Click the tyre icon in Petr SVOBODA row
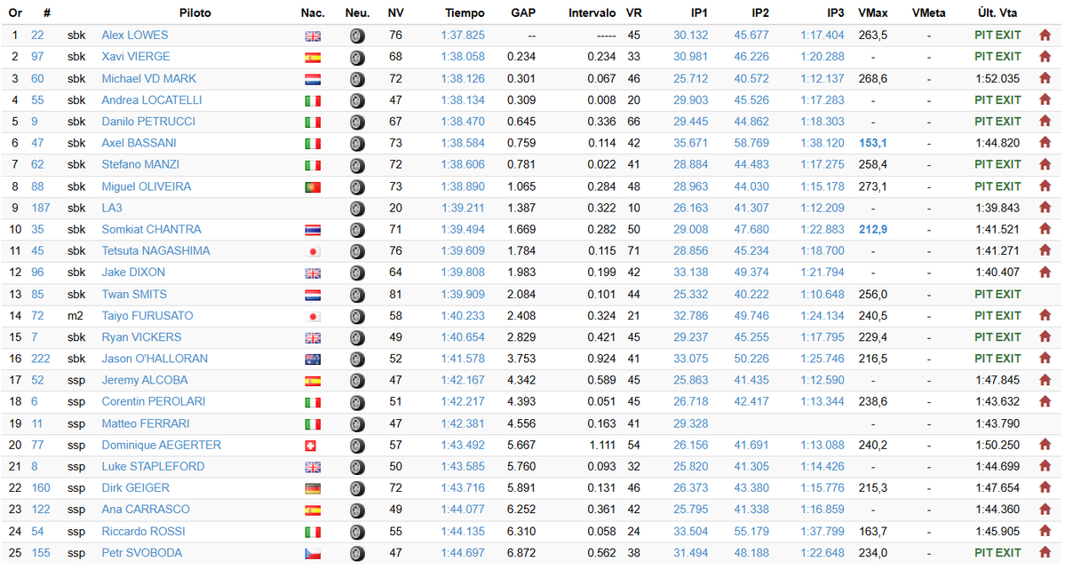Viewport: 1065px width, 569px height. 357,553
